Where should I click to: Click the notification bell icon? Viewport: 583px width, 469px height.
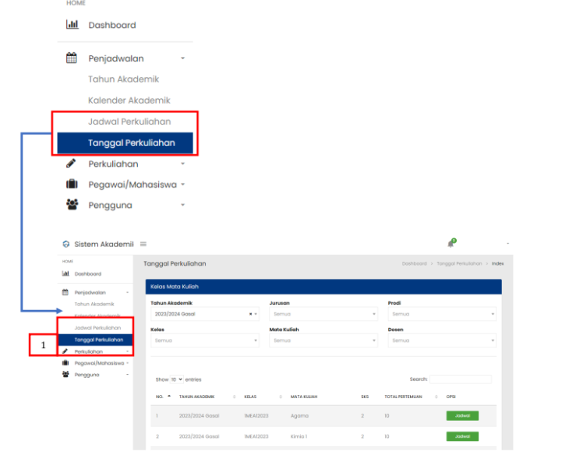click(450, 244)
